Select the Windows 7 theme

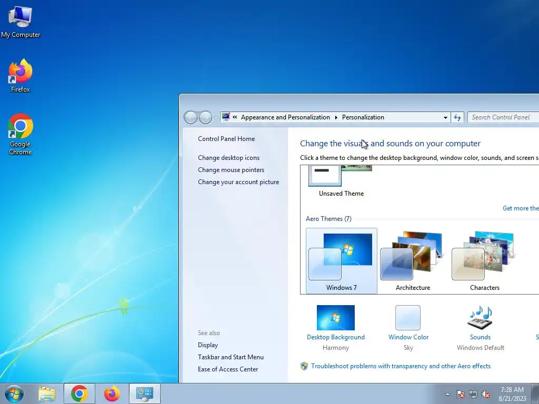(x=341, y=261)
